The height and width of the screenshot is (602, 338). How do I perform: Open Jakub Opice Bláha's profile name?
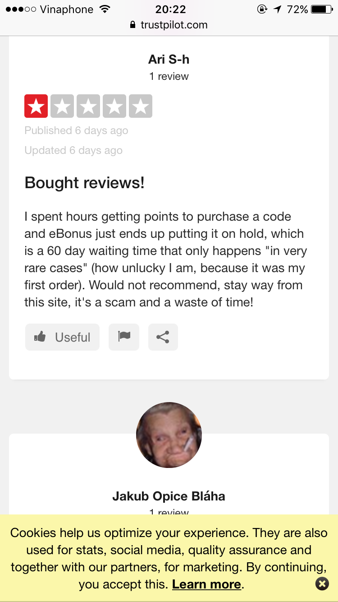point(169,496)
